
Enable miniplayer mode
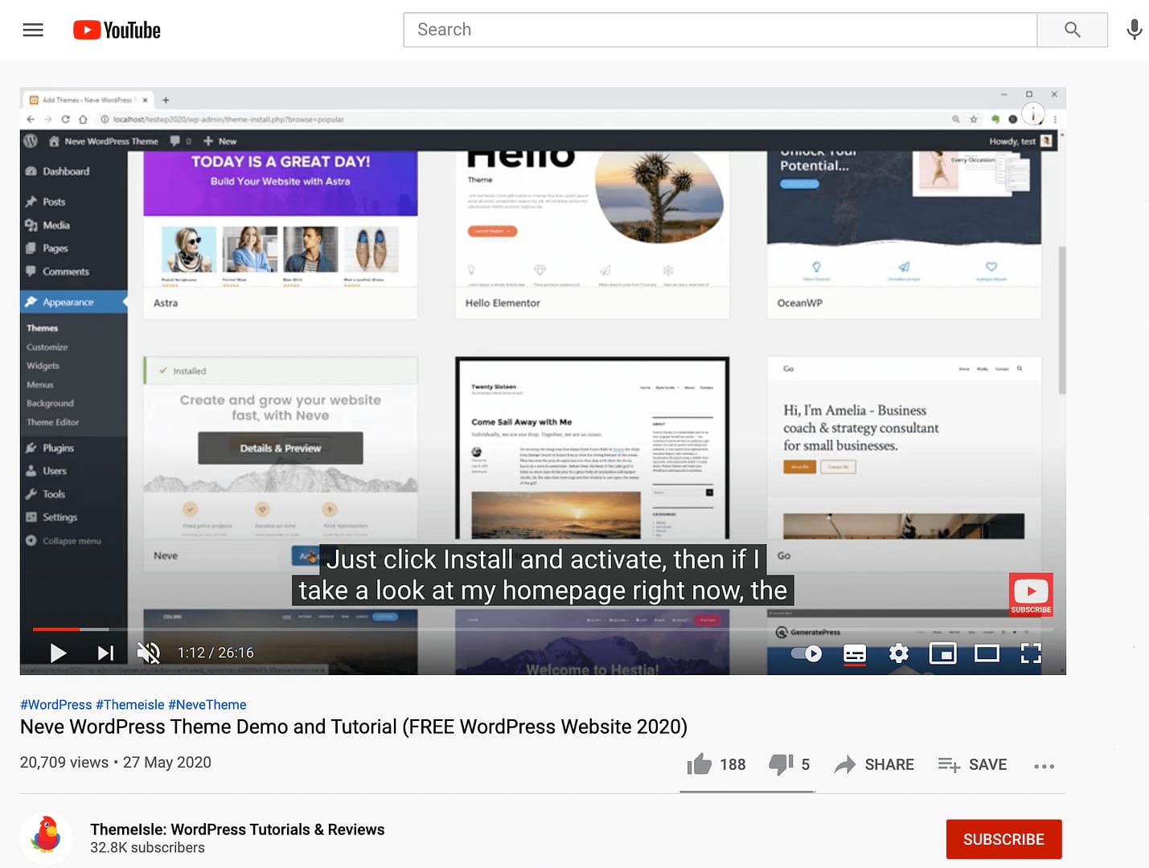[942, 653]
